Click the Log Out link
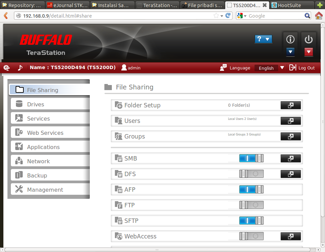 [x=302, y=68]
